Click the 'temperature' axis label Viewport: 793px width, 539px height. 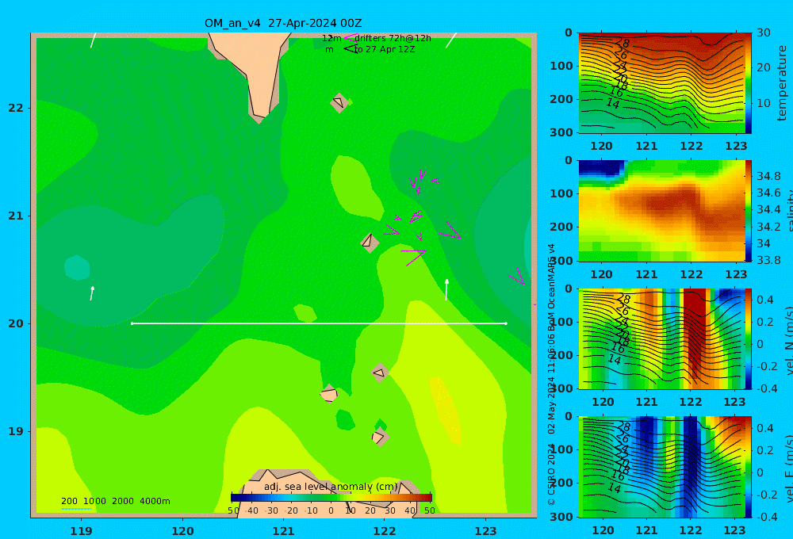tap(782, 83)
